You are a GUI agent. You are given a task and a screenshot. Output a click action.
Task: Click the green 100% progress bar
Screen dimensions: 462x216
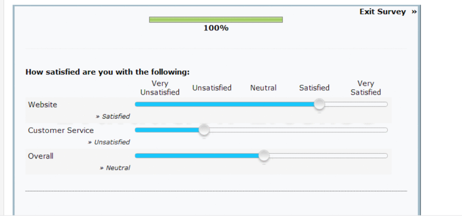[x=216, y=20]
